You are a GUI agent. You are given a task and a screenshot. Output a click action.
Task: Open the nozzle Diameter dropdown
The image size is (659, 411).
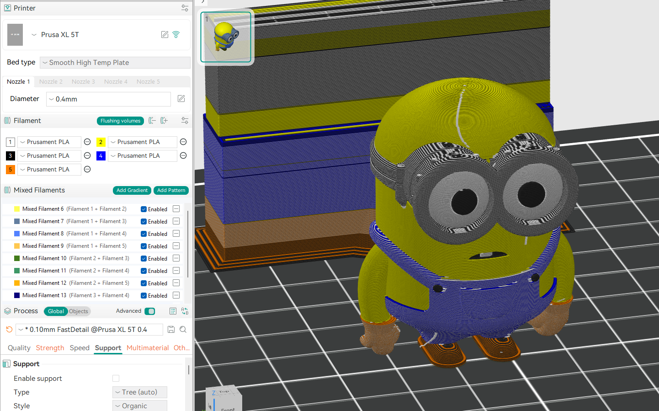109,99
